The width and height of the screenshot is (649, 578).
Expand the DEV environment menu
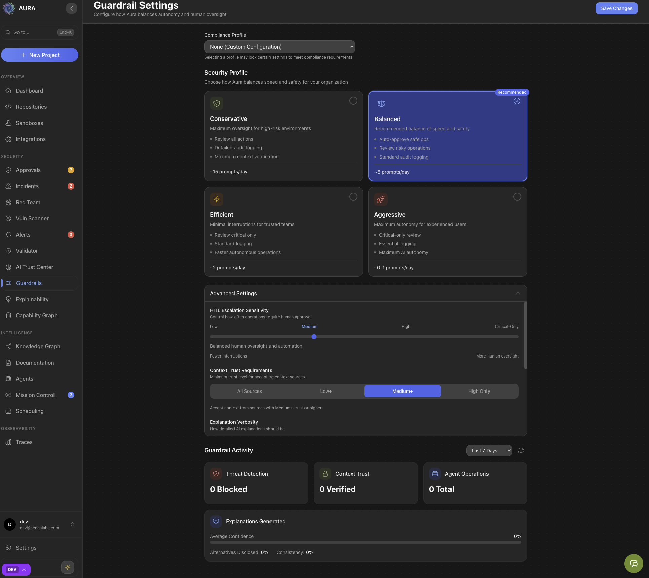tap(16, 570)
